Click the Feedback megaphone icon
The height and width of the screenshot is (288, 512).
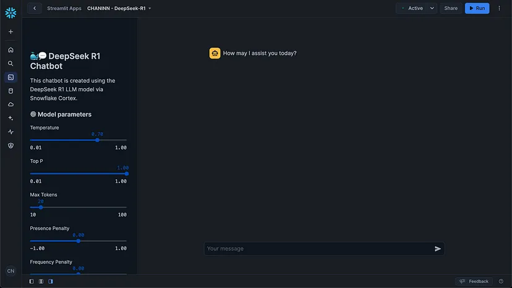(x=463, y=281)
